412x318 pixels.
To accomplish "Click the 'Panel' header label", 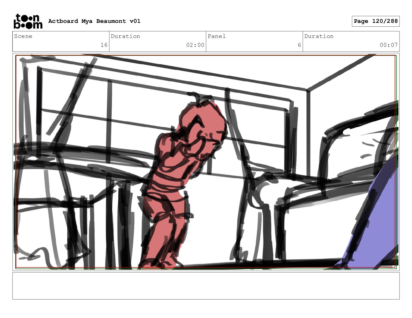I will (x=217, y=36).
